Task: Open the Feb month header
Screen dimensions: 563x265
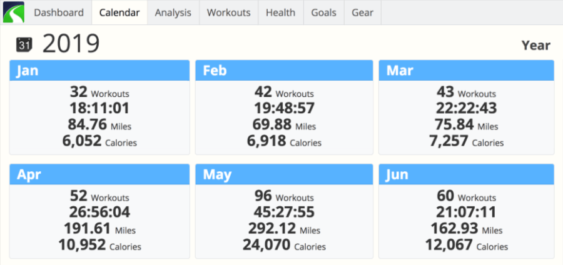Action: [284, 70]
